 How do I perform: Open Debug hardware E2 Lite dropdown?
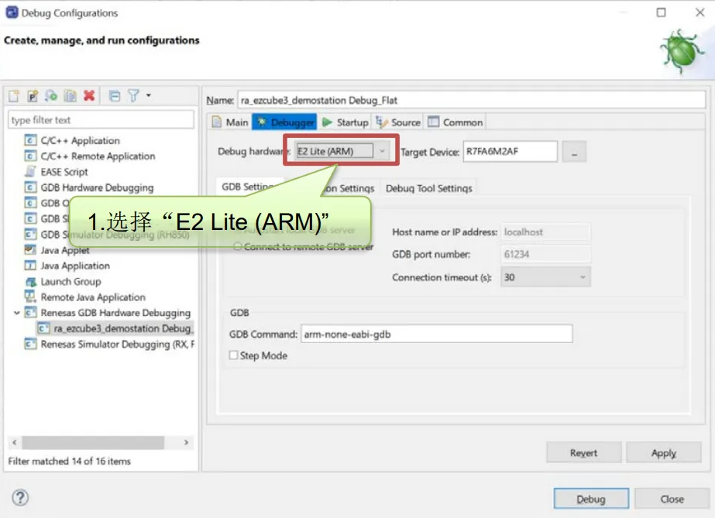[342, 151]
